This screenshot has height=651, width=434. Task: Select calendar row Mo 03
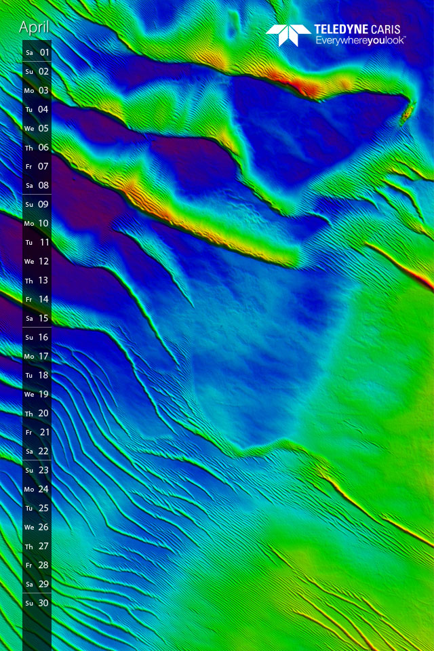click(x=37, y=90)
